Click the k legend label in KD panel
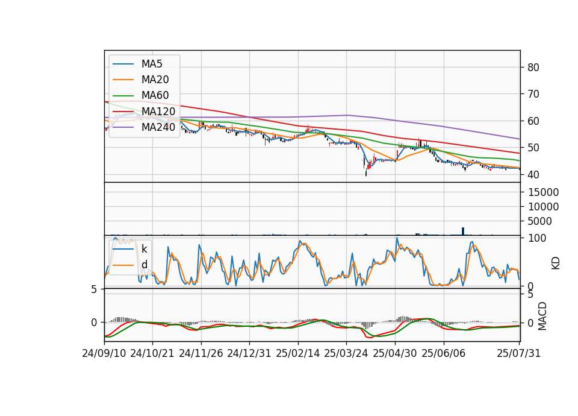Screen dimensions: 578x416 pyautogui.click(x=144, y=249)
